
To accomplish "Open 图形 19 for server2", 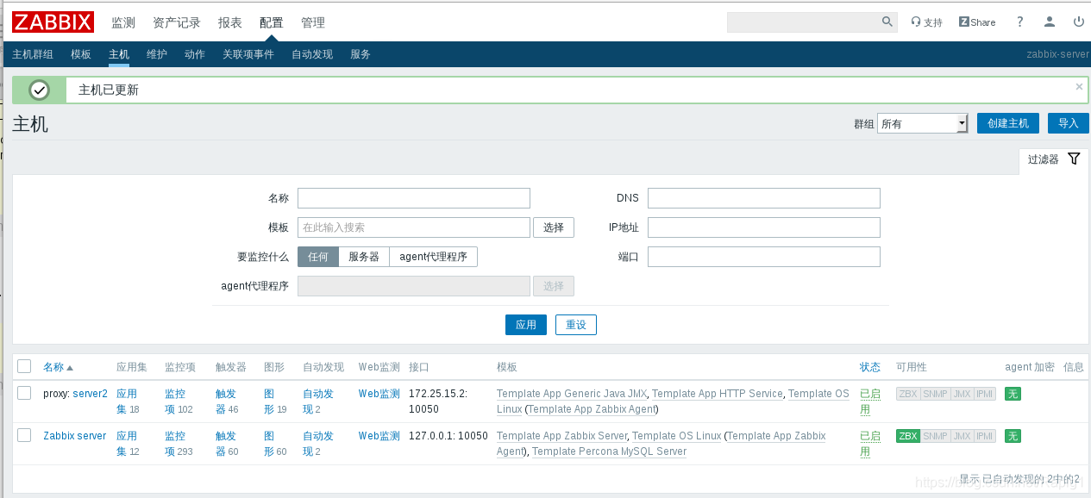I will pyautogui.click(x=275, y=402).
